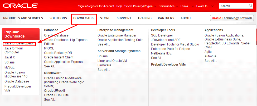
Task: Open the Support menu
Action: [x=124, y=18]
